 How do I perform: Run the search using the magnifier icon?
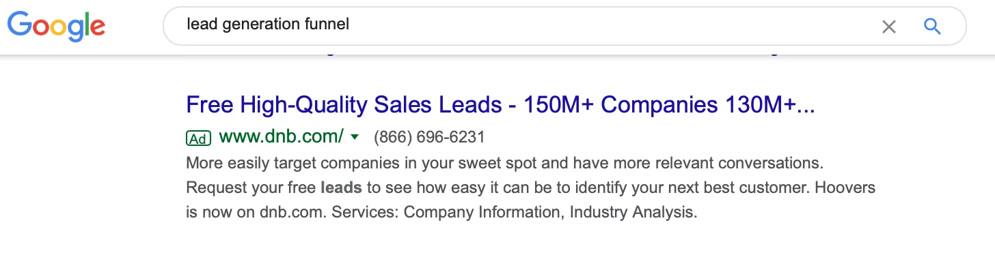(x=932, y=27)
